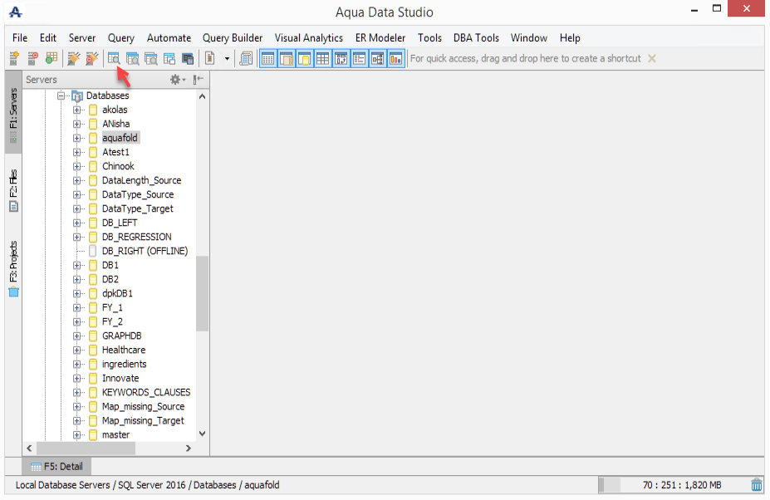
Task: Click the Connect plug icon in the toolbar
Action: (x=73, y=58)
